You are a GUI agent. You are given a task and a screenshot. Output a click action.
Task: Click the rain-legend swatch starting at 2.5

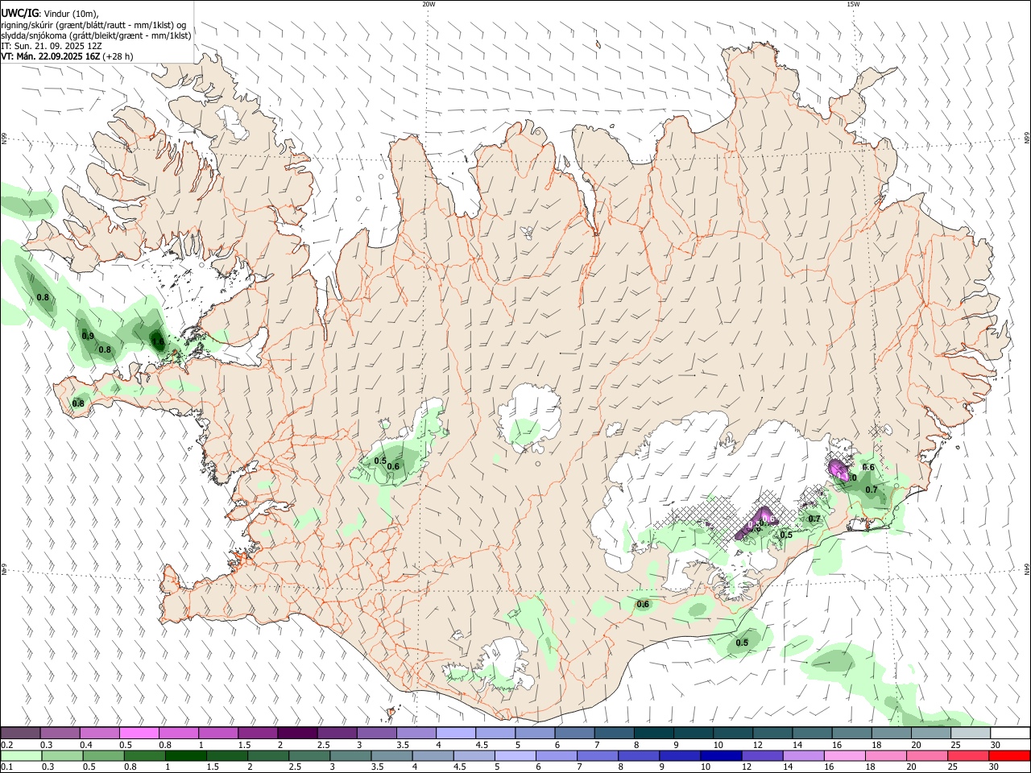(x=309, y=756)
